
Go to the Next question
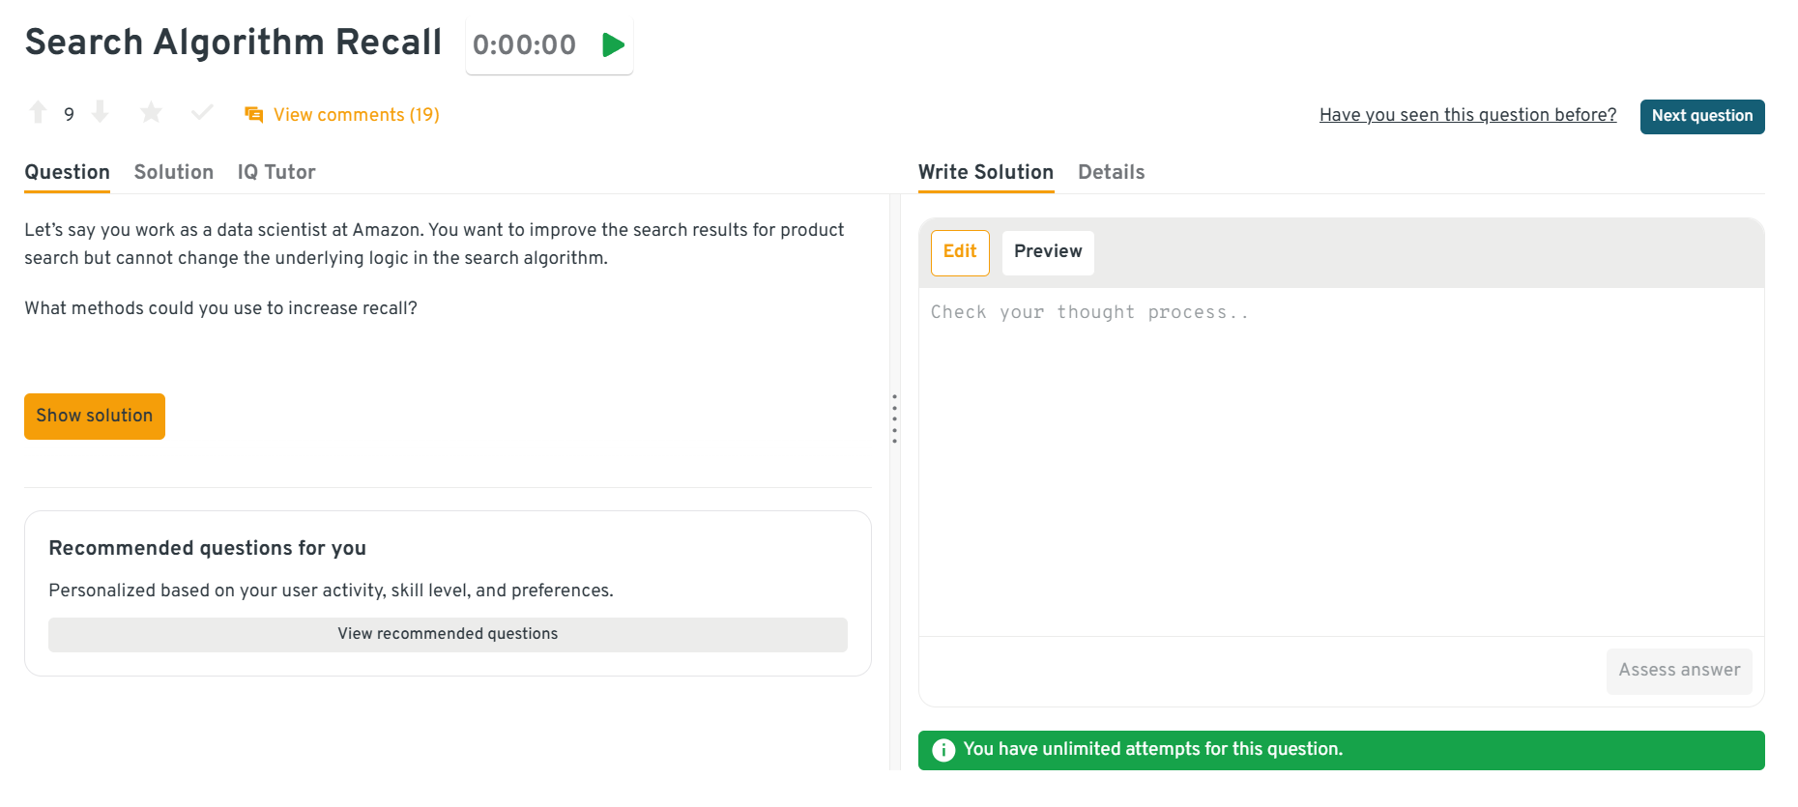click(x=1701, y=116)
